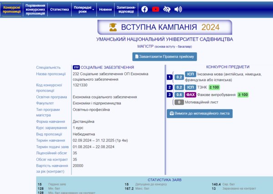Image resolution: width=273 pixels, height=194 pixels.
Task: Open the Статистика menu item
Action: (x=59, y=9)
